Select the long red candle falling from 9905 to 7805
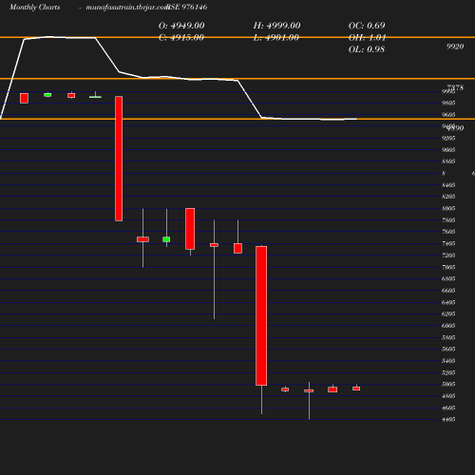The width and height of the screenshot is (475, 475). point(119,159)
